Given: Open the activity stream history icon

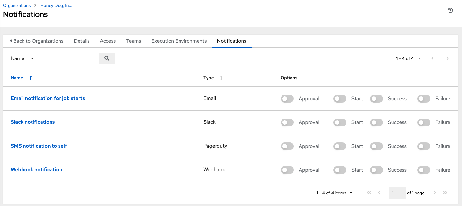Looking at the screenshot, I should click(x=450, y=10).
